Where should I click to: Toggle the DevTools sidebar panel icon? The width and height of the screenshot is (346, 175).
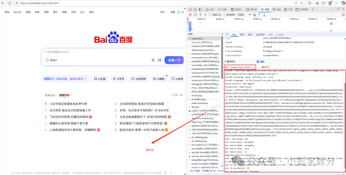tap(200, 10)
